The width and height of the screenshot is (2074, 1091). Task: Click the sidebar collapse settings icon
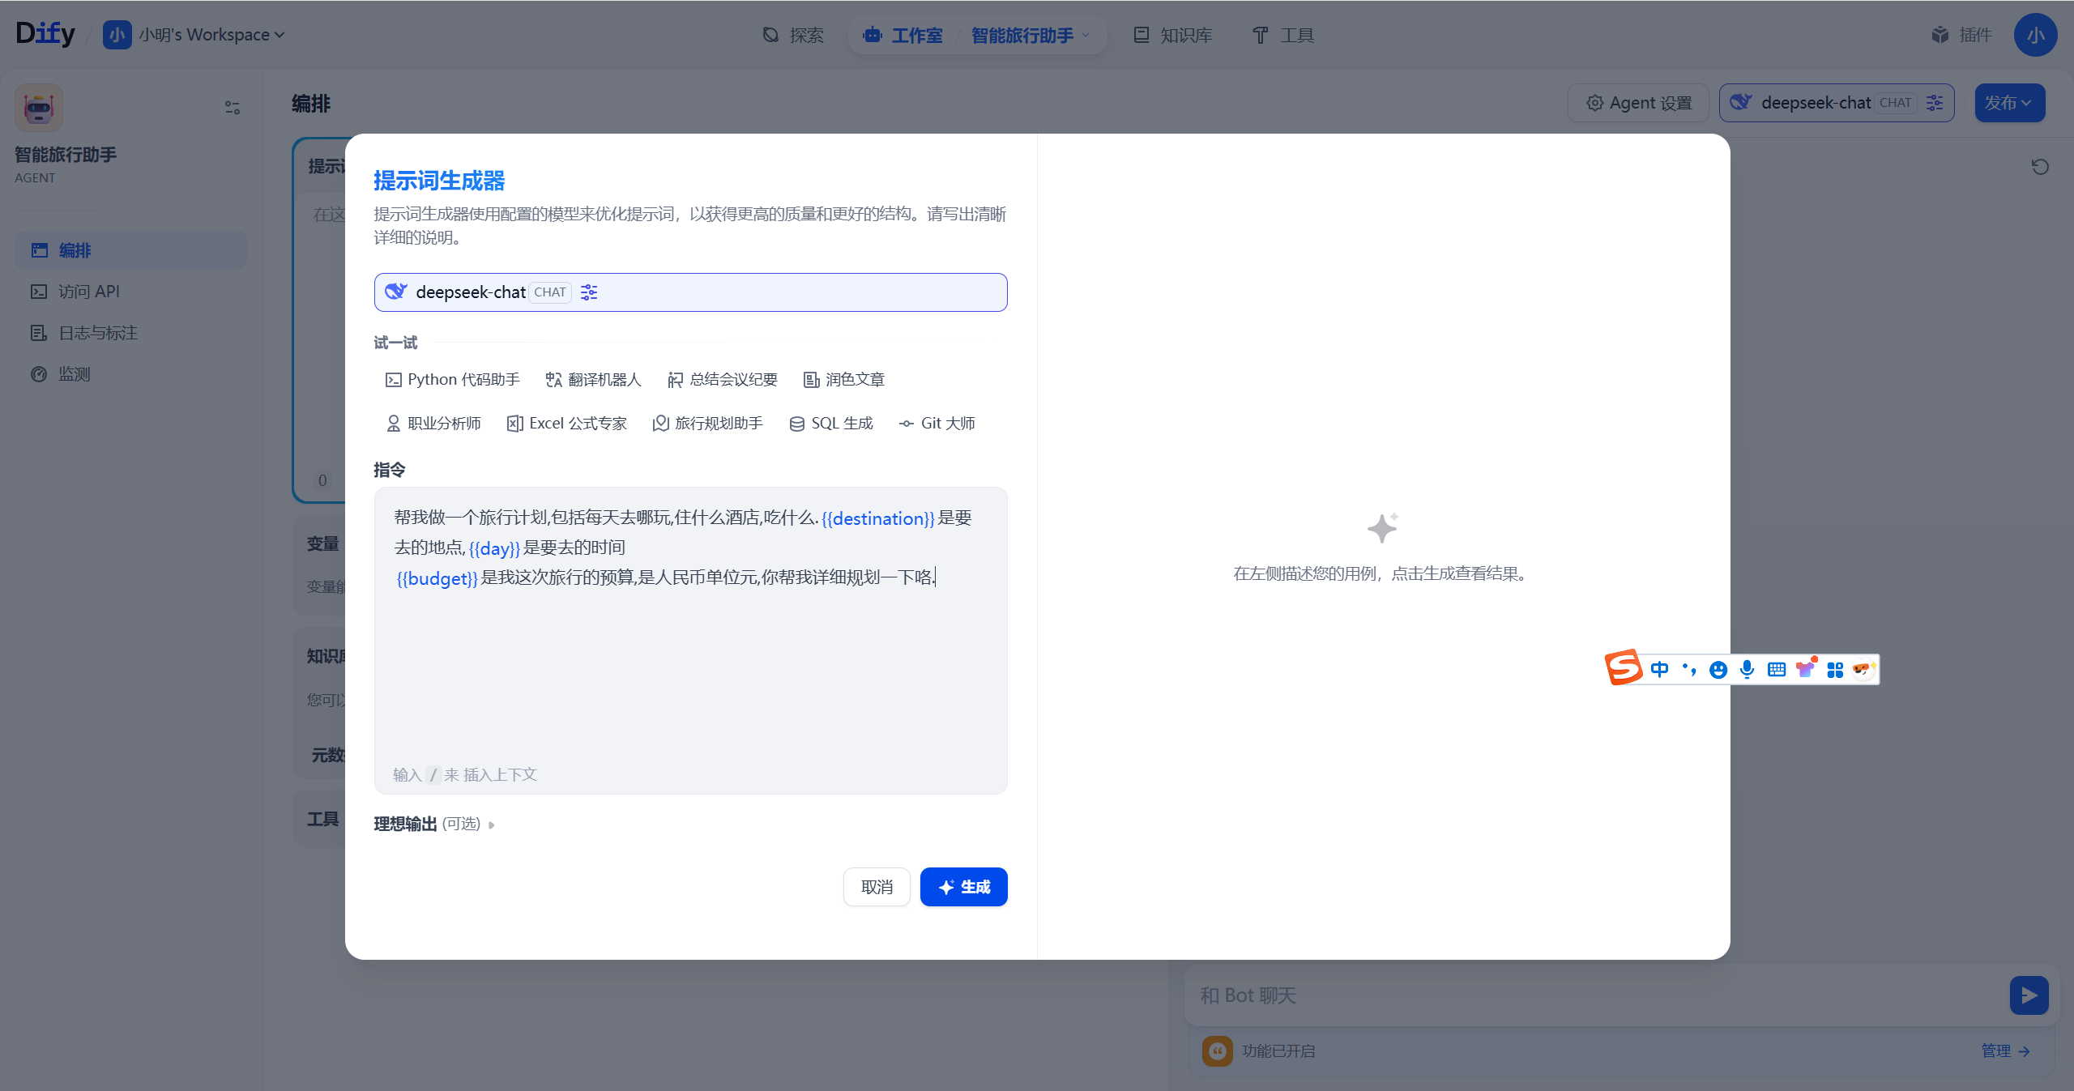pyautogui.click(x=233, y=107)
